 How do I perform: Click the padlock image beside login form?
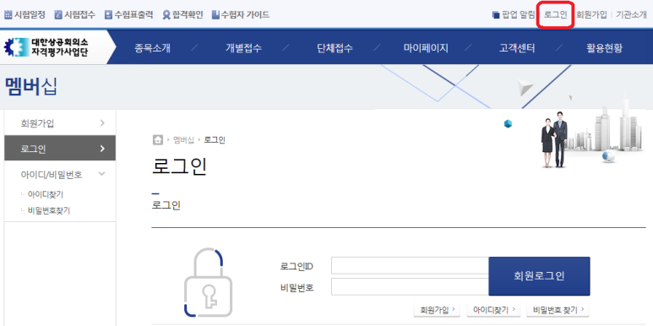[x=208, y=283]
